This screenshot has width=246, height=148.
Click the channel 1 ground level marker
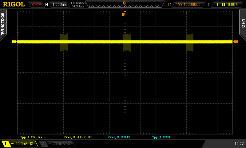tap(14, 42)
